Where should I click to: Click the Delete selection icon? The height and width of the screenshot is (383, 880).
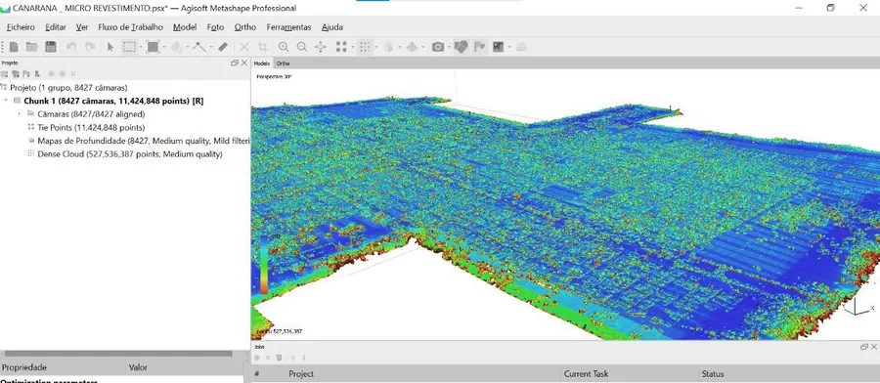coord(244,47)
